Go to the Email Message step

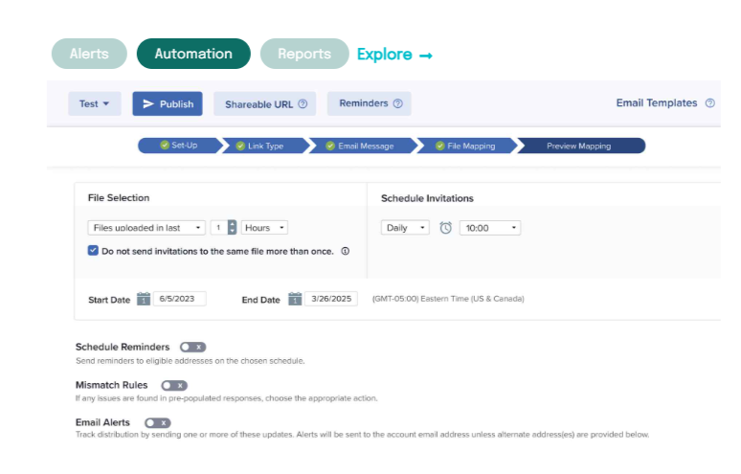coord(364,146)
